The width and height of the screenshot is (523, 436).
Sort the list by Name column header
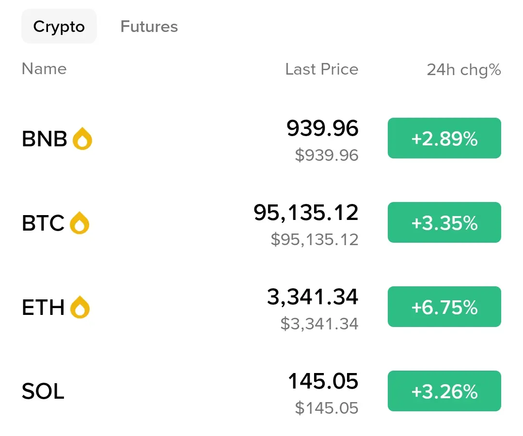tap(44, 69)
